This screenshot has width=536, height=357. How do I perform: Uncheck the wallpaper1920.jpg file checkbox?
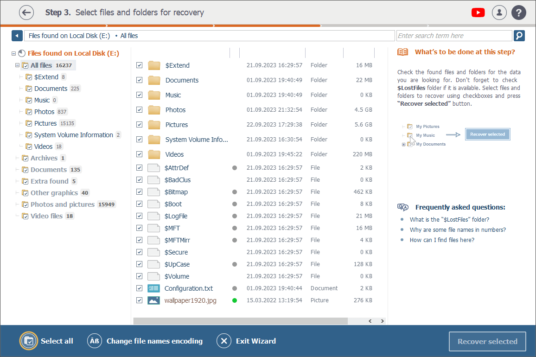point(139,300)
